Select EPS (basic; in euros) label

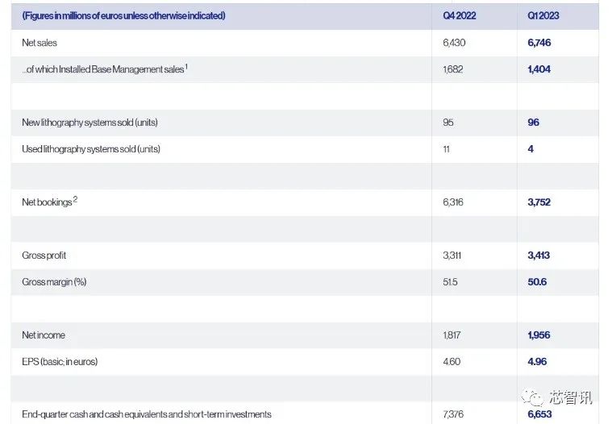pos(60,362)
